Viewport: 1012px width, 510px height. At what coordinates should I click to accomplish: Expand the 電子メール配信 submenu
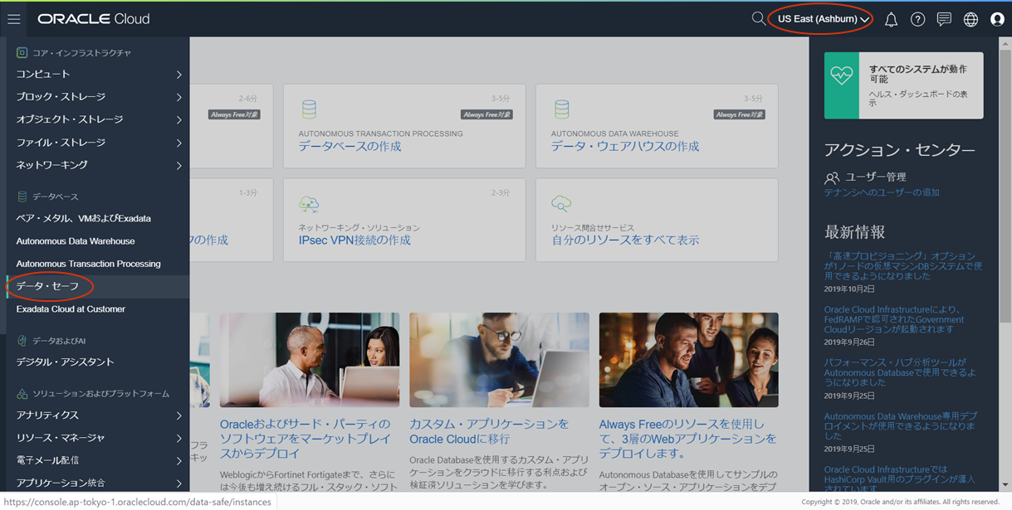98,459
